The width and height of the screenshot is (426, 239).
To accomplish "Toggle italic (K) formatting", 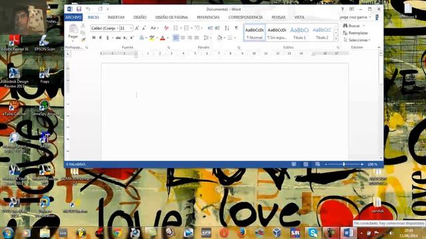I will click(x=101, y=38).
